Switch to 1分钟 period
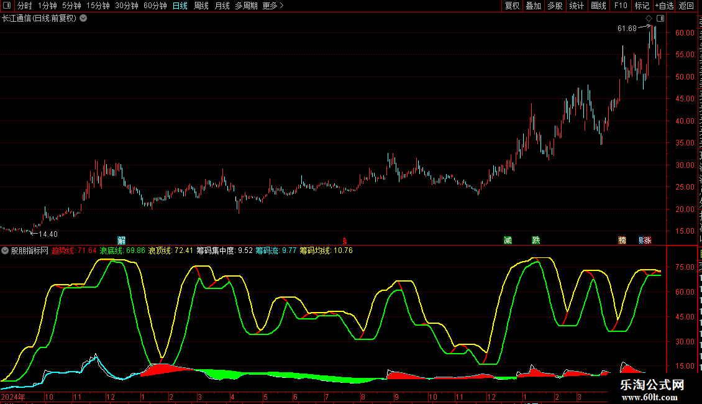The height and width of the screenshot is (404, 702). point(47,6)
